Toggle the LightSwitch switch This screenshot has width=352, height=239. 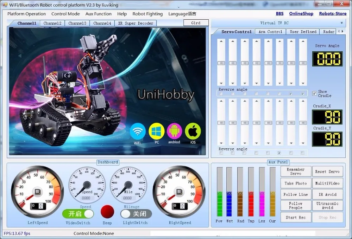[x=136, y=214]
